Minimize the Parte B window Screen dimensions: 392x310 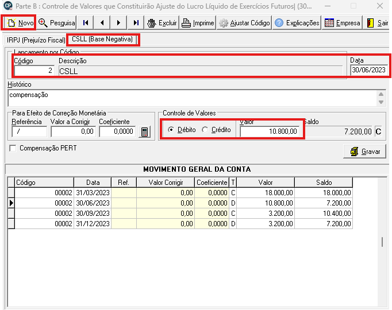point(328,6)
